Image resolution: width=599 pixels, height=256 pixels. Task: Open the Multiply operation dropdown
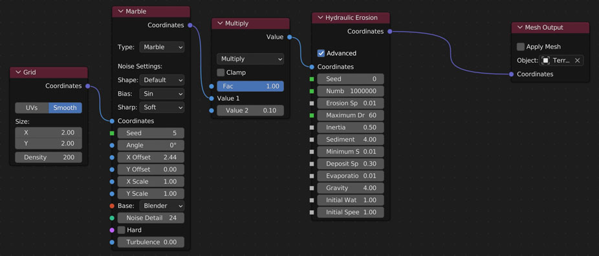pos(250,59)
